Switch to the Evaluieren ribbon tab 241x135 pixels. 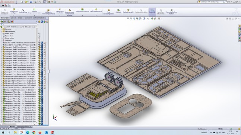pyautogui.click(x=28, y=18)
